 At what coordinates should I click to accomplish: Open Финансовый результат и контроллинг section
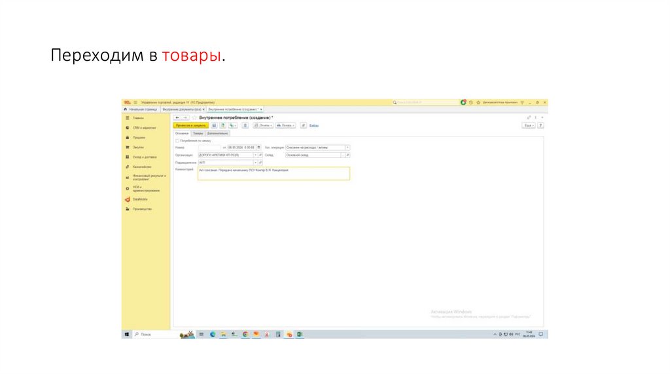pyautogui.click(x=149, y=178)
